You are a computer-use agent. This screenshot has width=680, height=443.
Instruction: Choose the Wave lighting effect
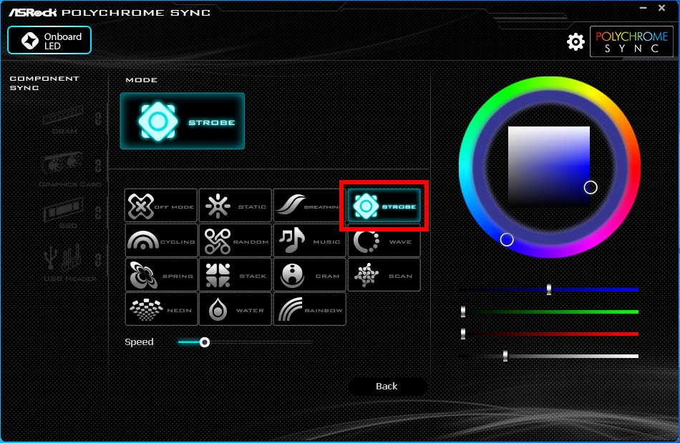click(x=384, y=240)
